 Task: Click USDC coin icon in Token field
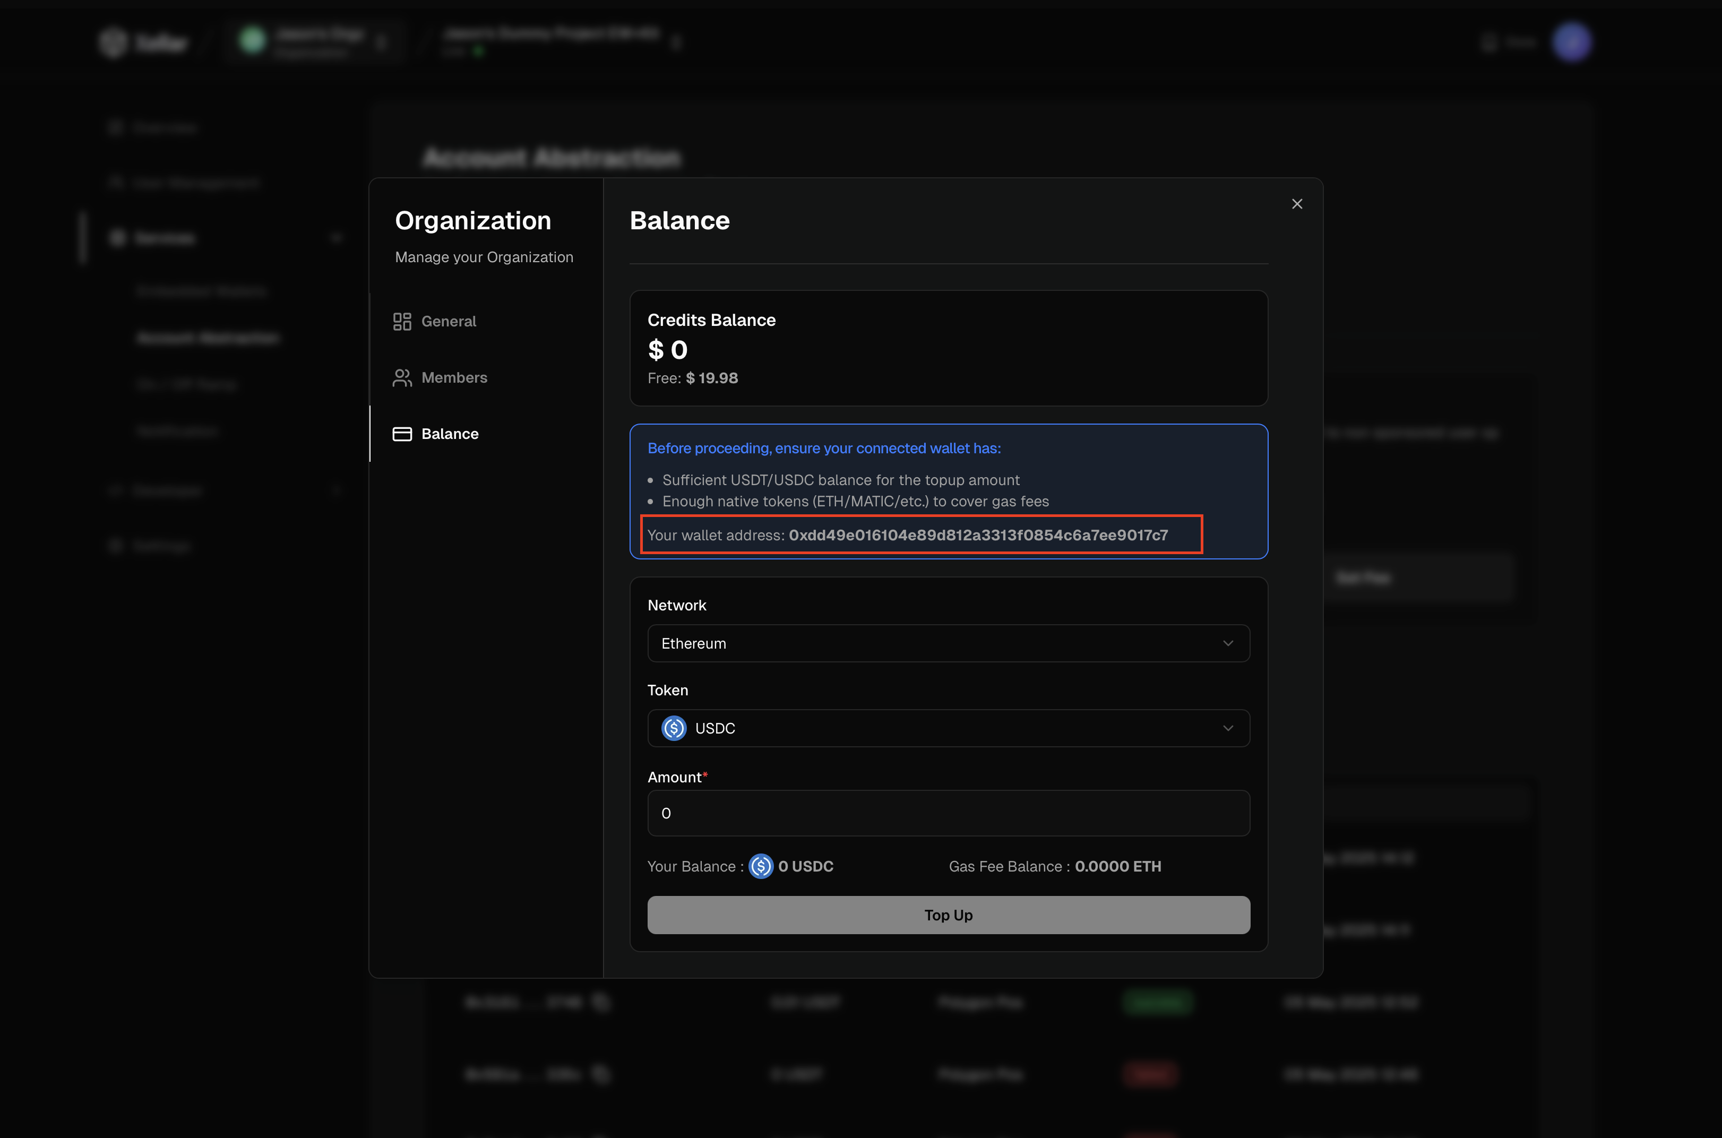[674, 728]
